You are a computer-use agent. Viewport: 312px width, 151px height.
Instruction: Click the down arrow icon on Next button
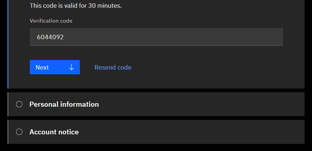click(72, 67)
